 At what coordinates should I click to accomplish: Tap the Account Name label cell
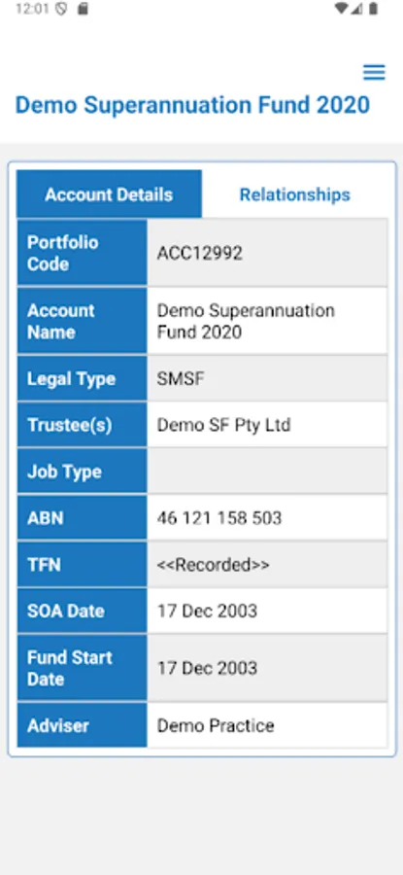82,321
